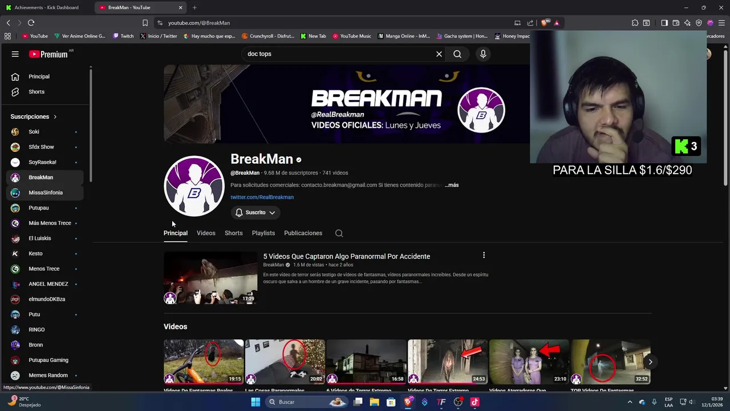
Task: Switch to the Shorts channel tab
Action: click(233, 233)
